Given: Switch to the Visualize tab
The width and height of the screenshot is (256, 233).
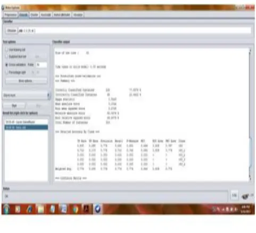Looking at the screenshot, I should pos(78,15).
